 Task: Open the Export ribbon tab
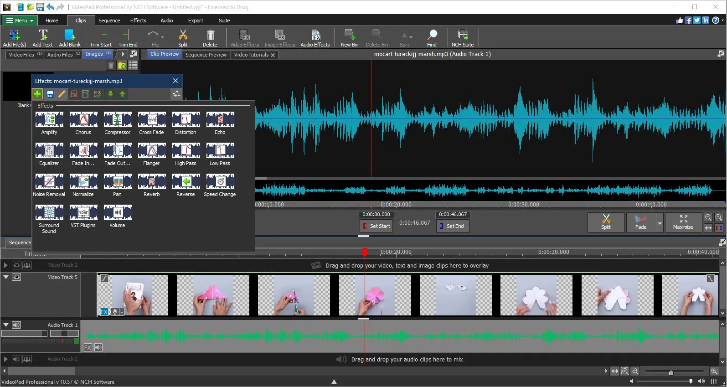(x=196, y=21)
